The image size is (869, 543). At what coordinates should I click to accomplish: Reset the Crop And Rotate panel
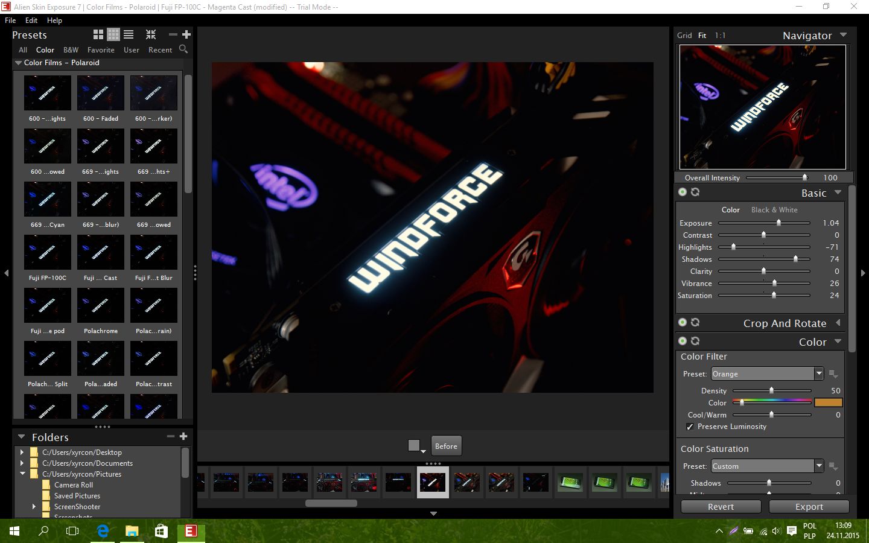(695, 322)
